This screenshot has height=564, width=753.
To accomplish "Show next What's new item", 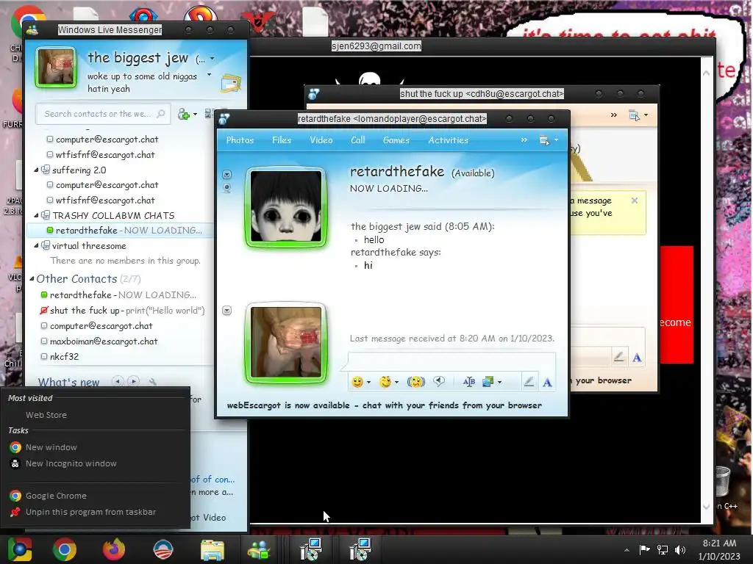I will 134,381.
